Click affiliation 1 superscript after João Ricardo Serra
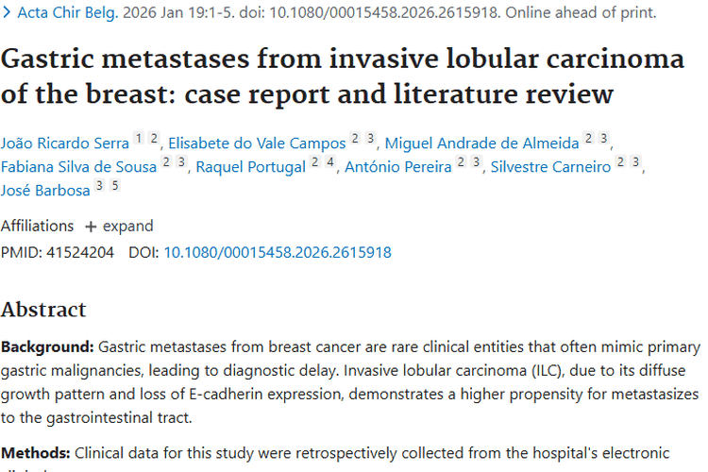 pos(138,139)
